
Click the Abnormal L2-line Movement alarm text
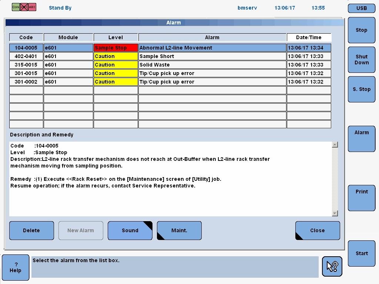click(x=176, y=48)
